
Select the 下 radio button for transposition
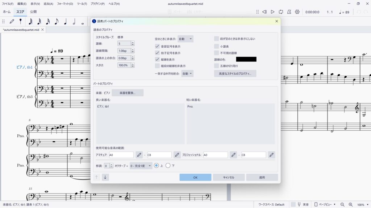point(168,166)
